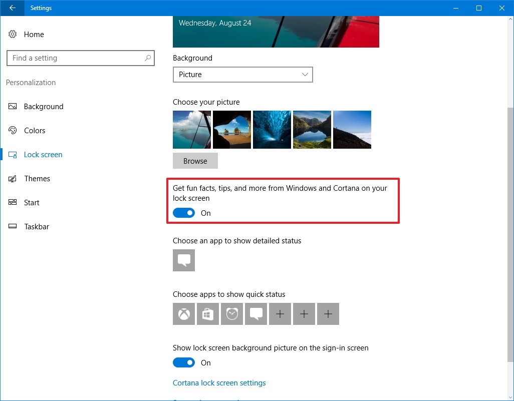
Task: Open the Background dropdown showing Picture
Action: 242,75
